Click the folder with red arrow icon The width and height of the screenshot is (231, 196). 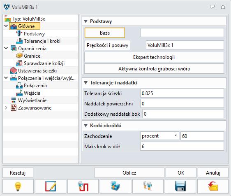[213, 186]
